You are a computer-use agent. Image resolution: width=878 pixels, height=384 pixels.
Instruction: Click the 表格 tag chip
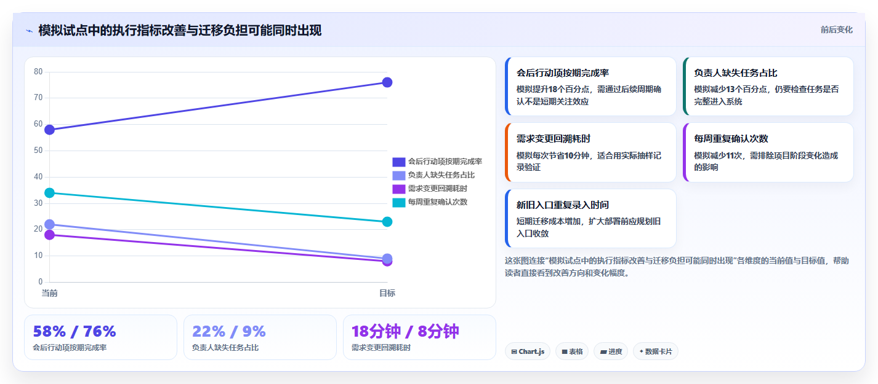(572, 351)
